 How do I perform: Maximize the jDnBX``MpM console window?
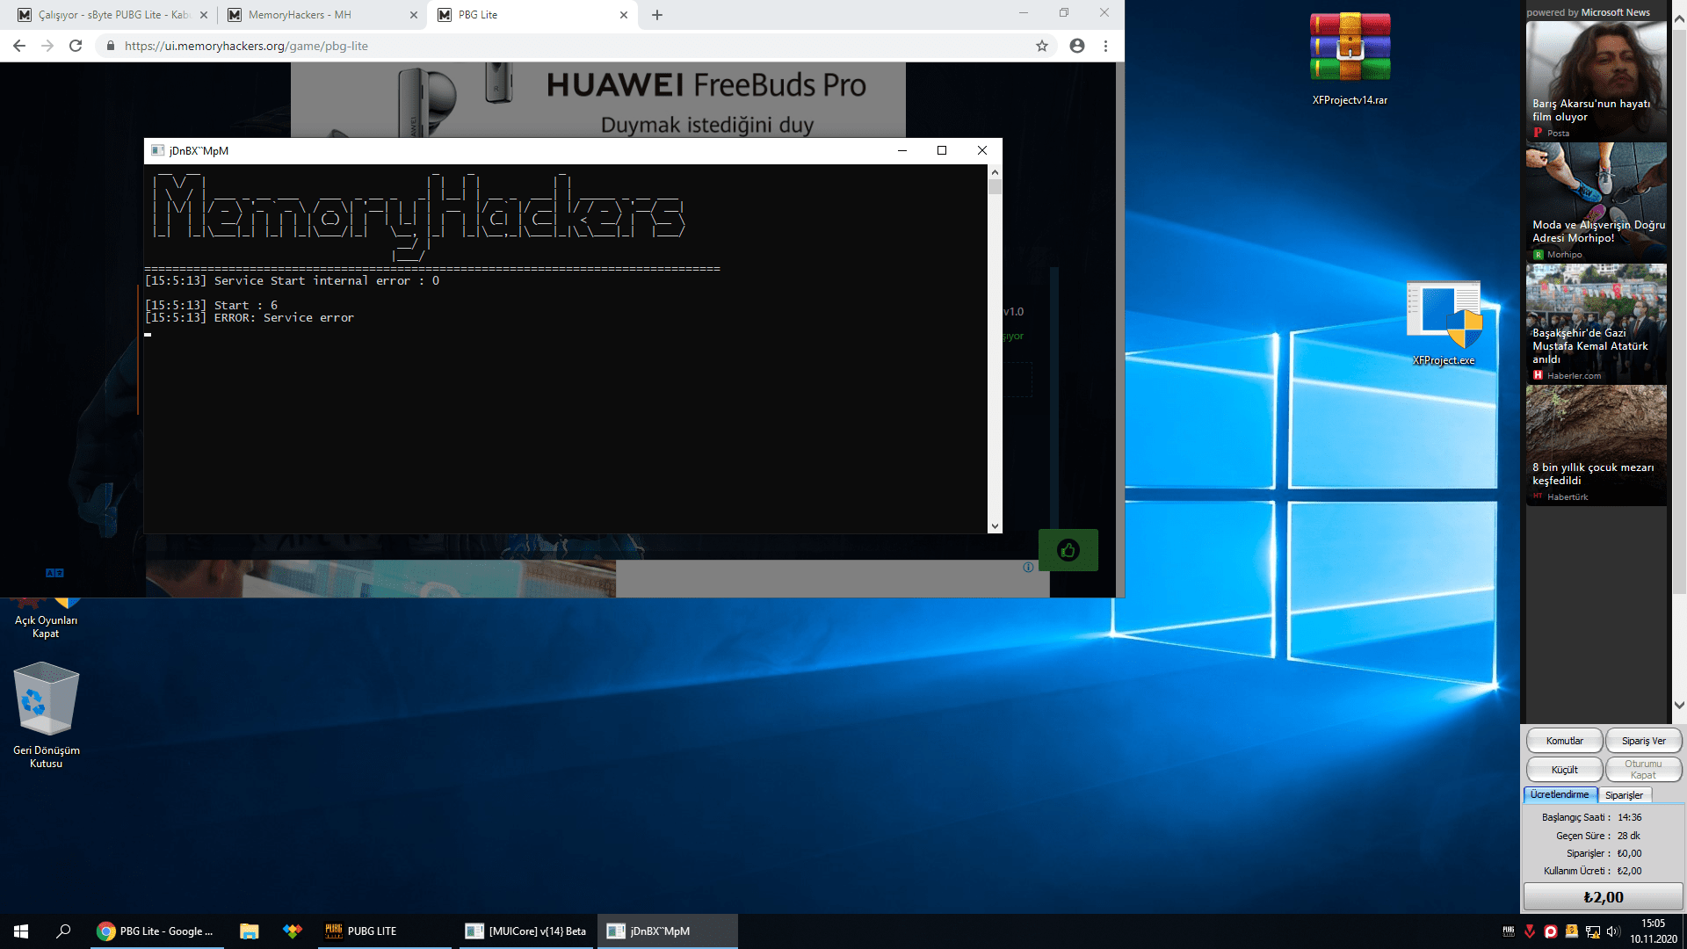[x=942, y=150]
